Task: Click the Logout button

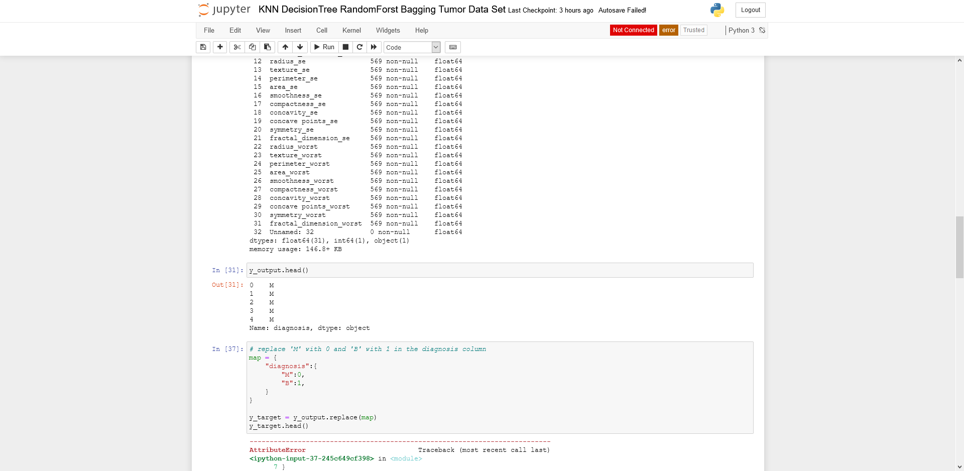Action: click(x=750, y=10)
